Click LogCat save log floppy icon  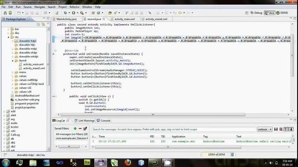pyautogui.click(x=276, y=129)
